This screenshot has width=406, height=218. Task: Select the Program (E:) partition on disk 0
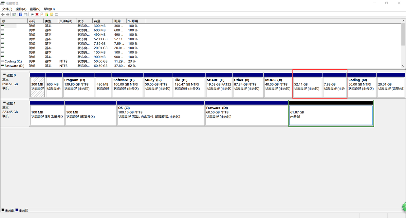[x=79, y=87]
